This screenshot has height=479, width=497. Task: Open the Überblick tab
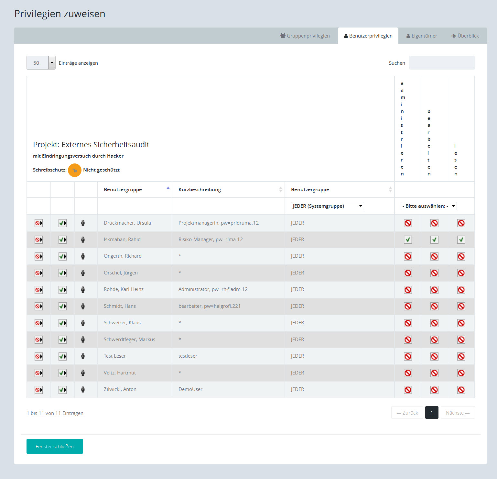pos(465,36)
